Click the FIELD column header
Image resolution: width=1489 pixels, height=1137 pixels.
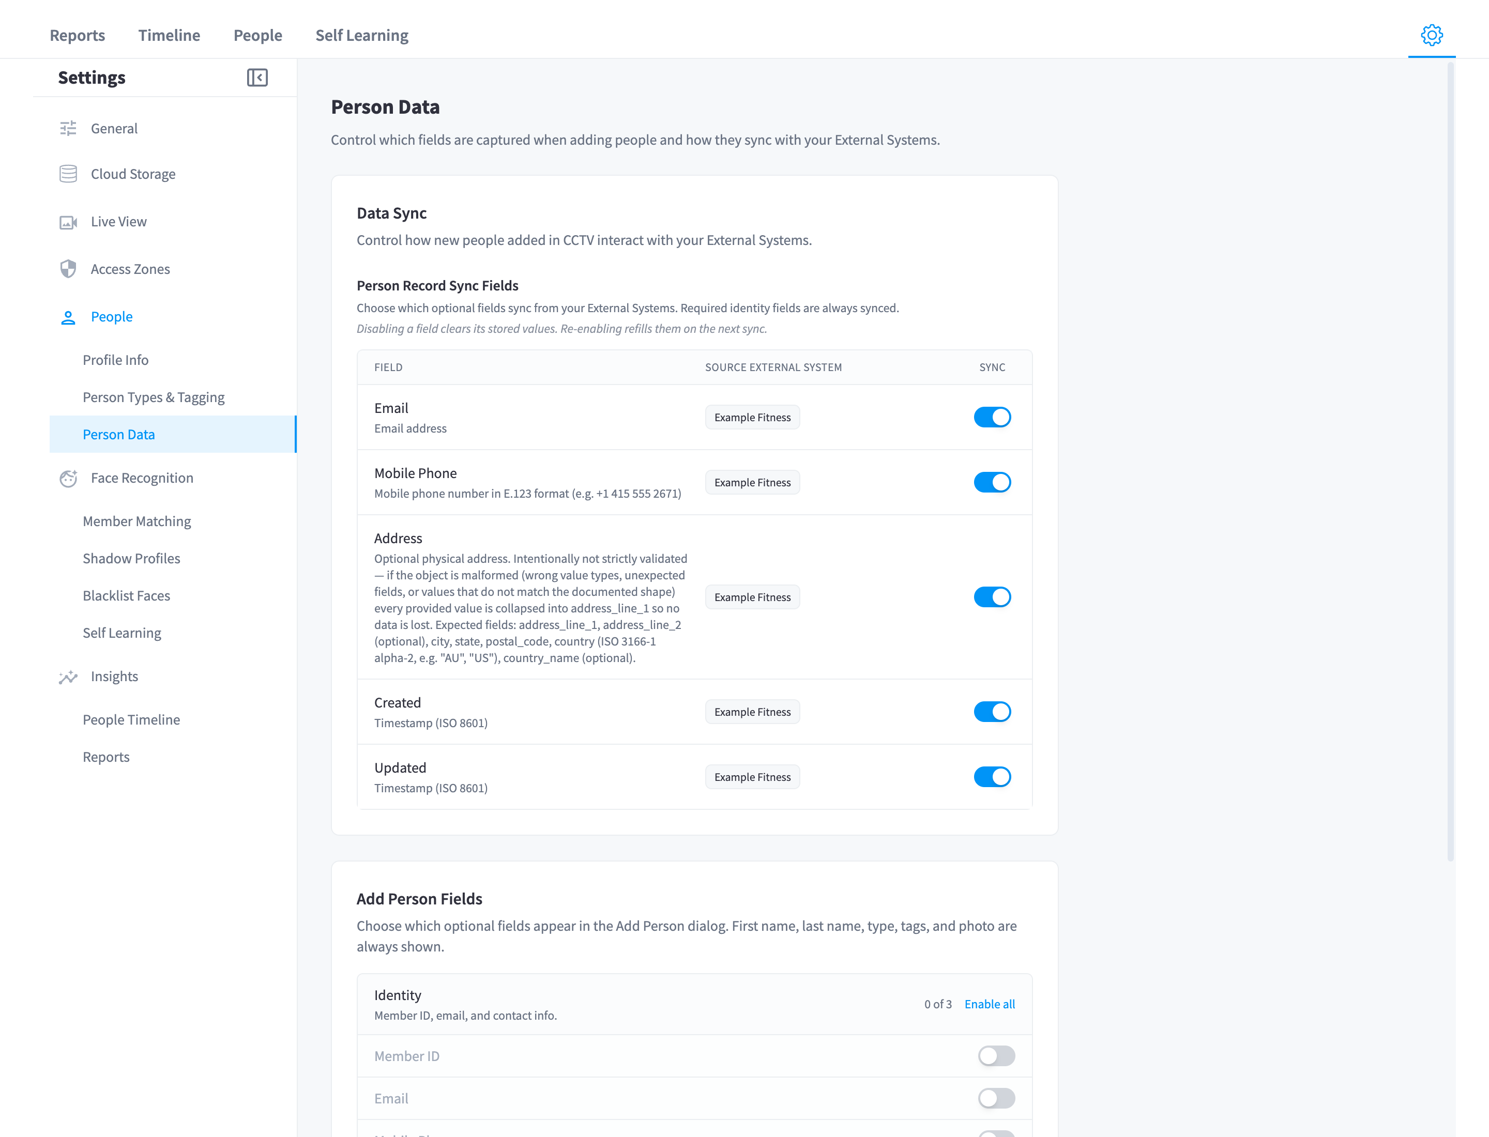389,367
